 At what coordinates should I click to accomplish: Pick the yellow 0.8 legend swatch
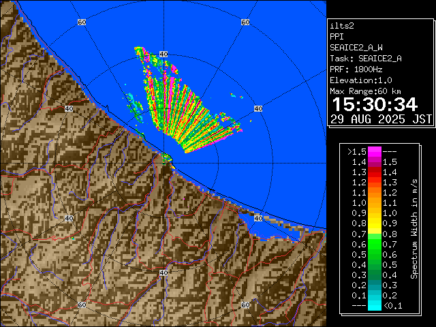(374, 223)
